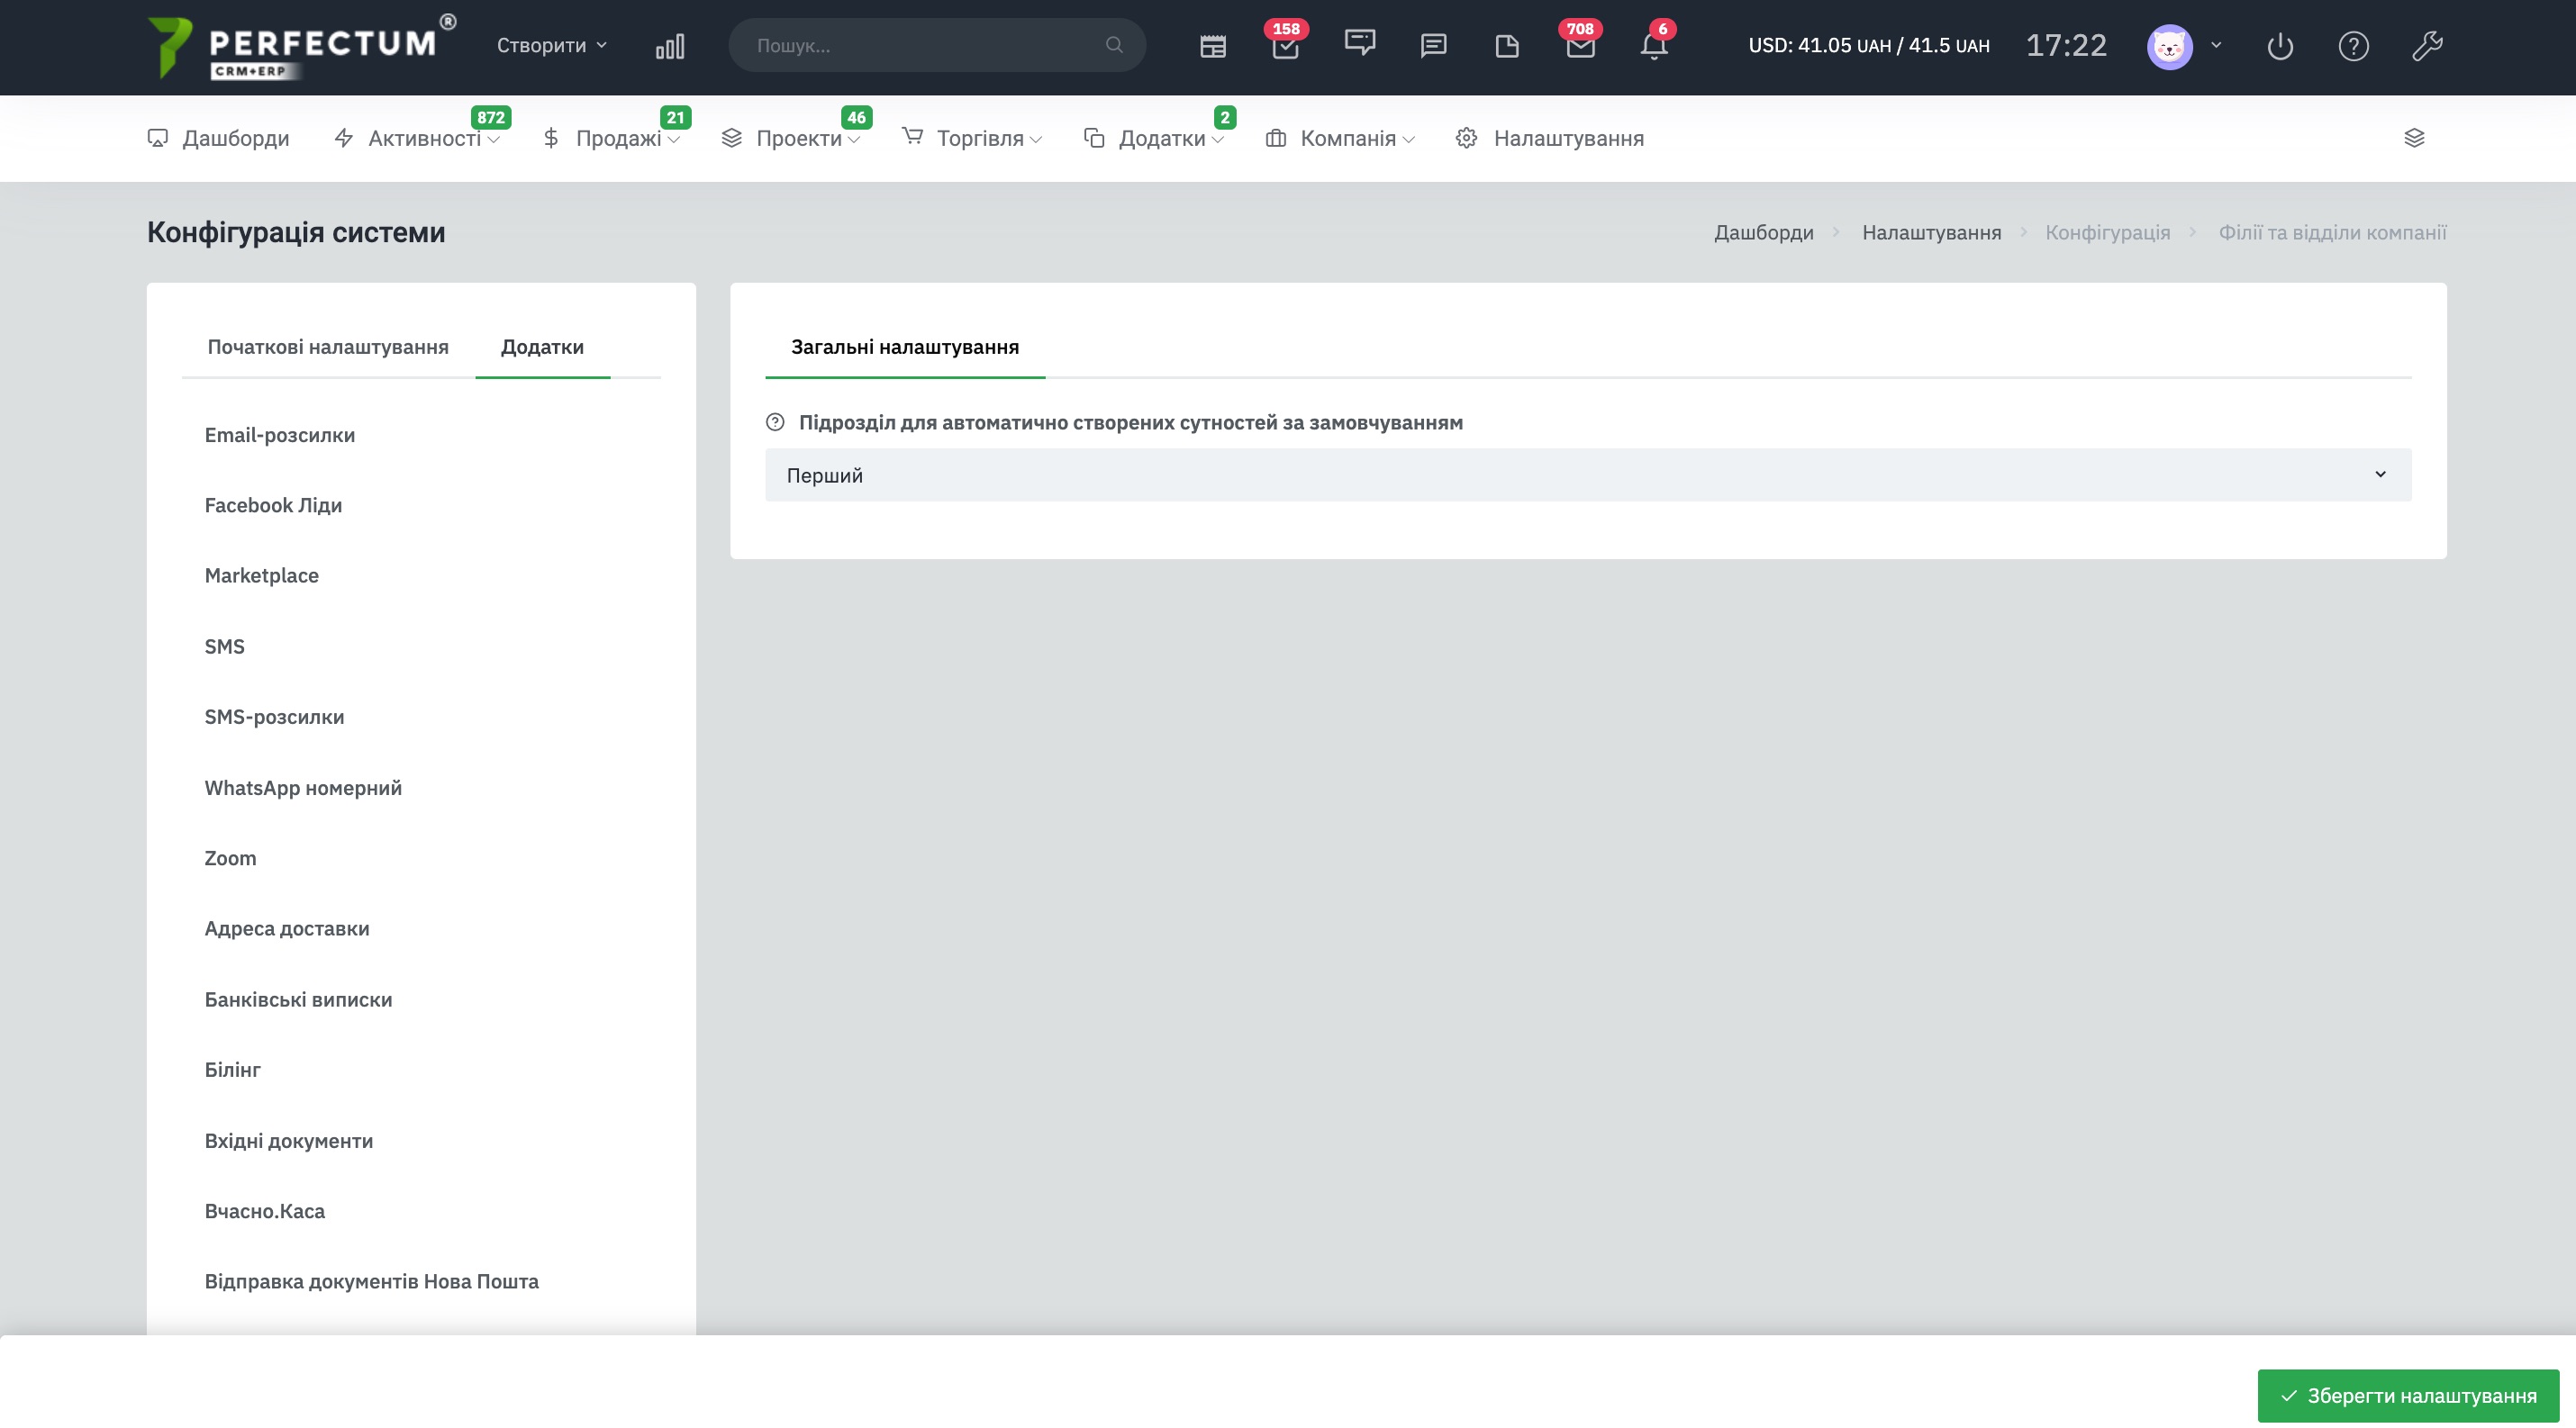Image resolution: width=2576 pixels, height=1428 pixels.
Task: Click the user avatar picture
Action: click(2170, 46)
